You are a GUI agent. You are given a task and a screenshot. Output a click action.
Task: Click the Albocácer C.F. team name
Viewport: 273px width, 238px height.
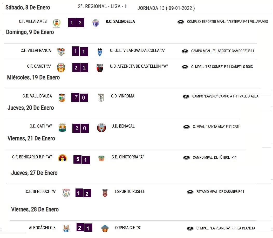coord(42,228)
